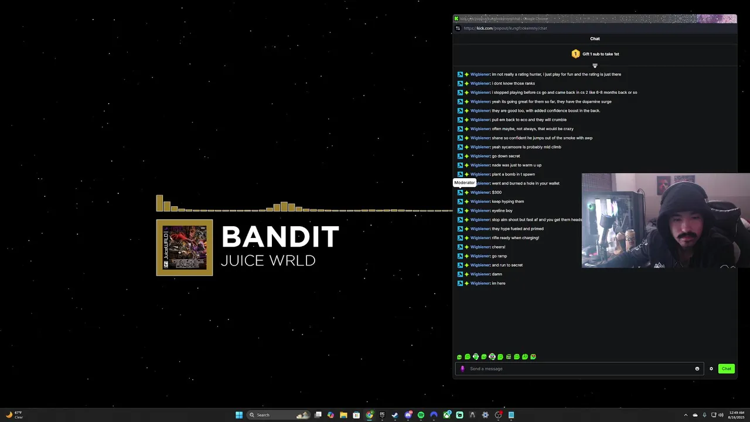
Task: Open the Xbox app from taskbar
Action: [446, 415]
